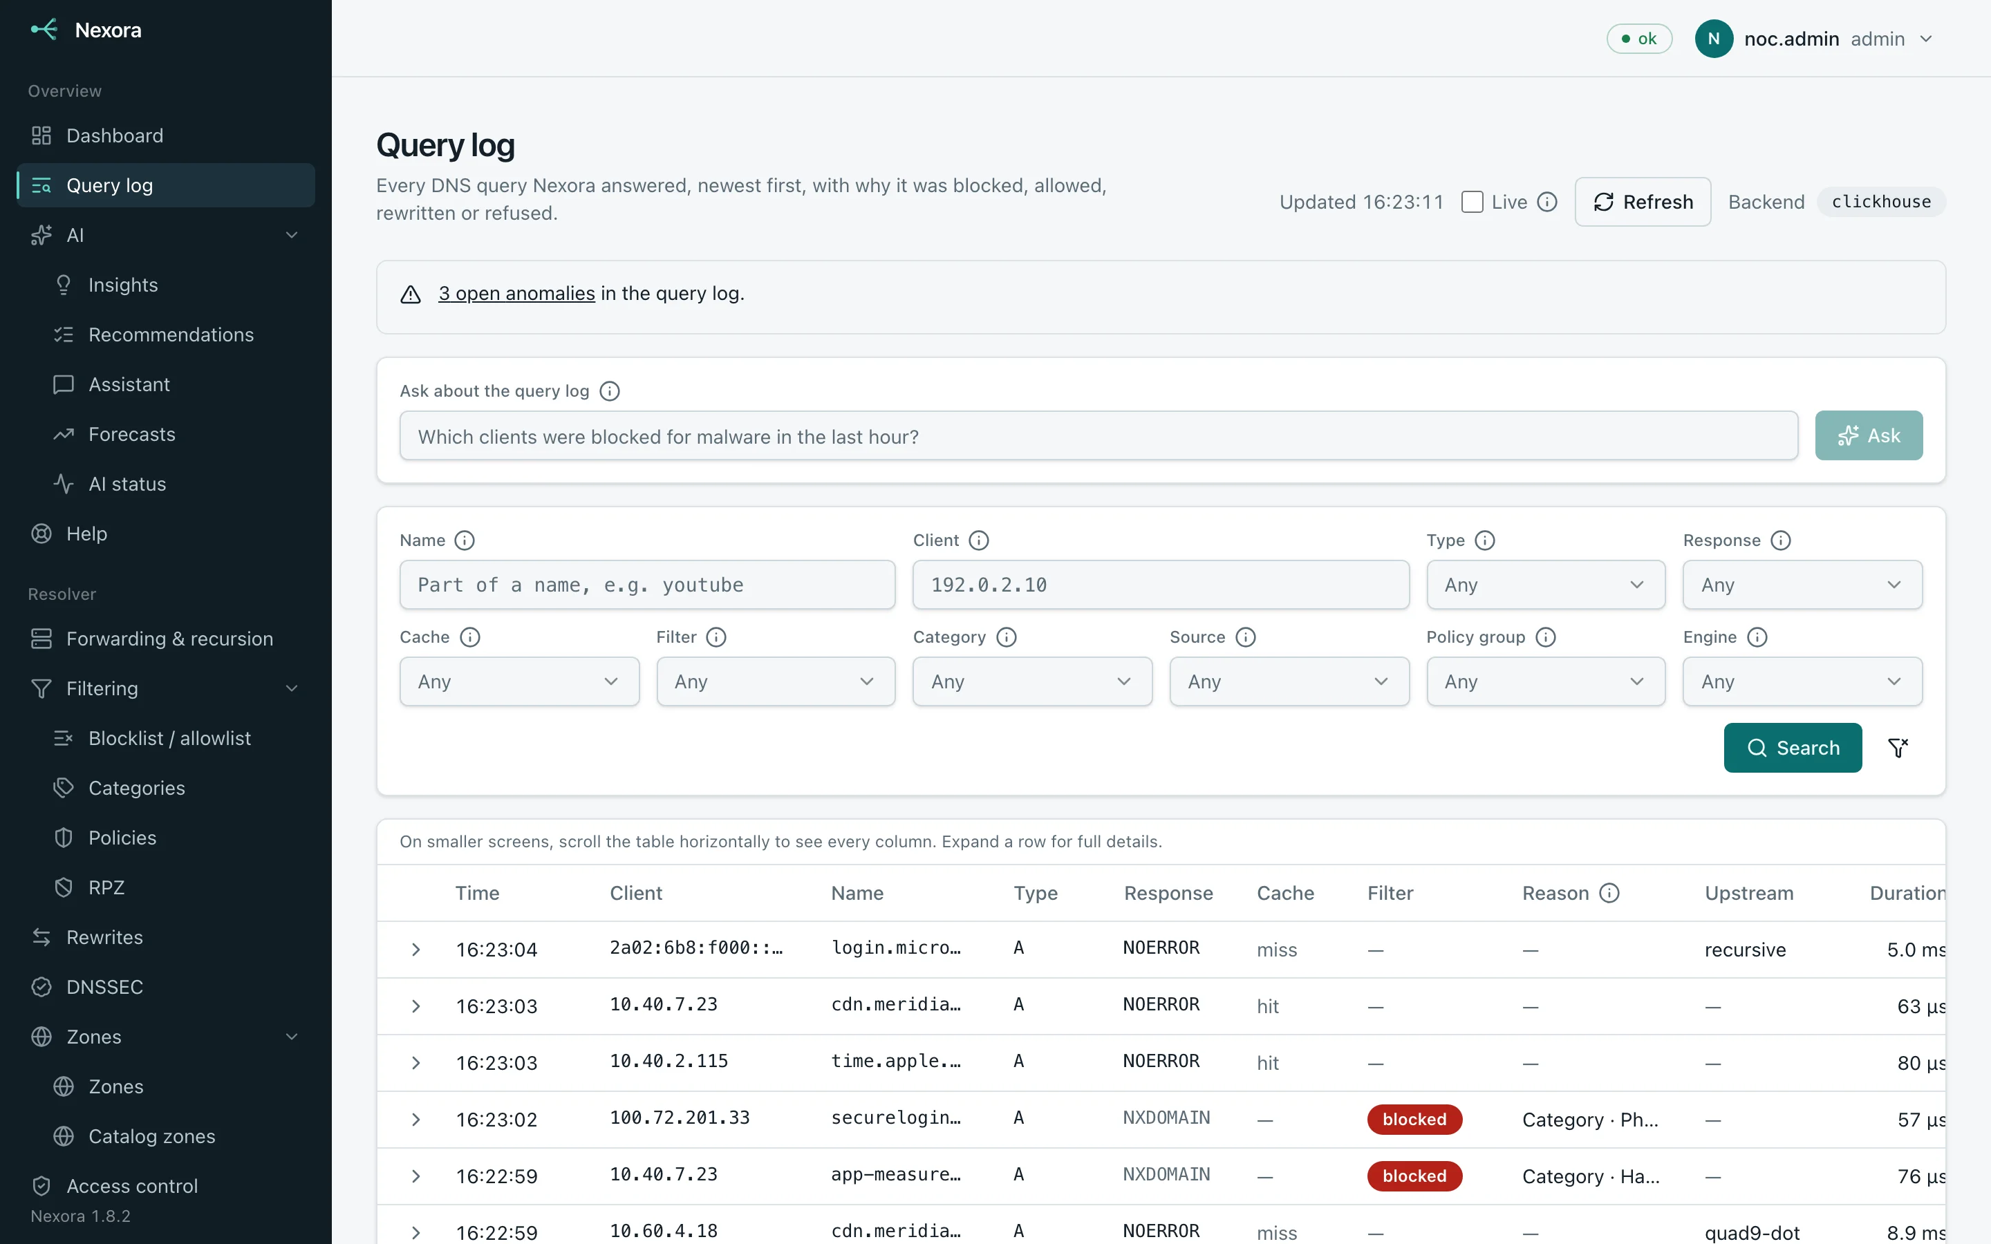Go to Forwarding & recursion
This screenshot has height=1244, width=1991.
[165, 639]
